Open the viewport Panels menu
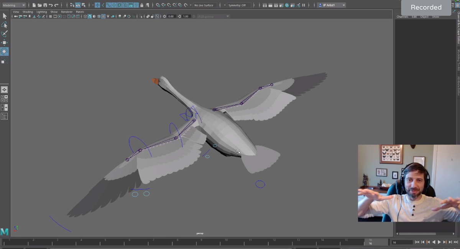460x249 pixels. 80,12
